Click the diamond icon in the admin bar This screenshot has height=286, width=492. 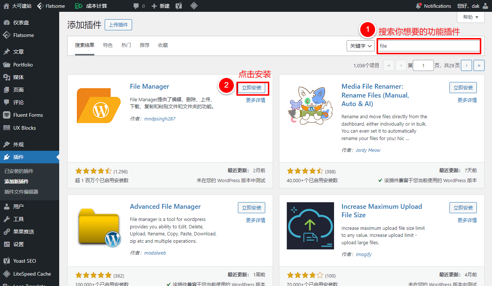(194, 6)
